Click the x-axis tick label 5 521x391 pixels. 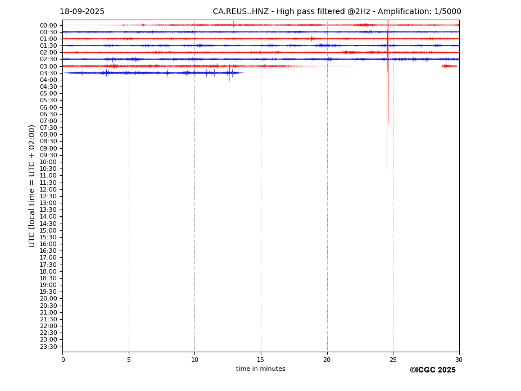click(x=129, y=360)
